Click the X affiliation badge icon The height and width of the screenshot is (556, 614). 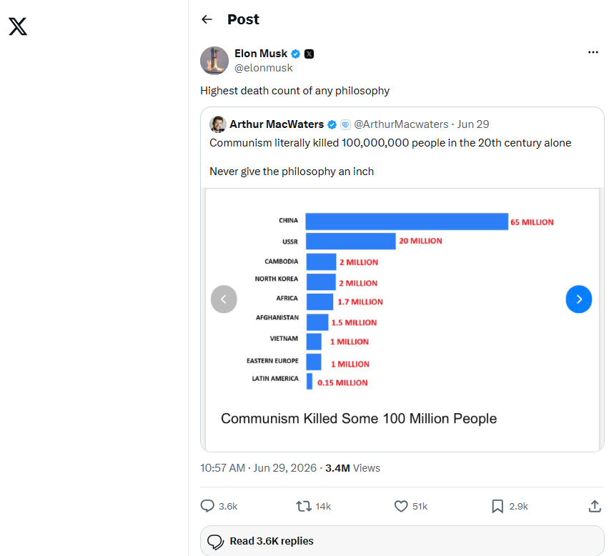309,54
